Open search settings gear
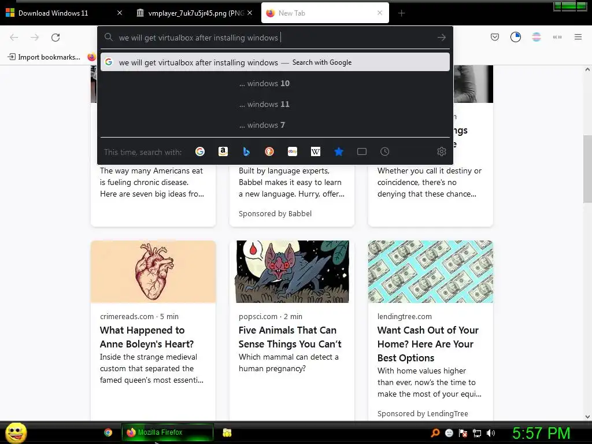 pos(441,152)
